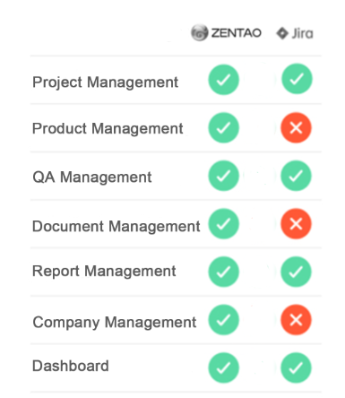This screenshot has width=345, height=398.
Task: Select the Project Management row label
Action: pos(105,82)
